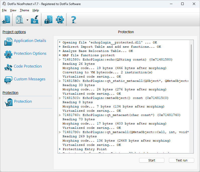
Task: Click the Protection section heading in sidebar
Action: (x=10, y=93)
